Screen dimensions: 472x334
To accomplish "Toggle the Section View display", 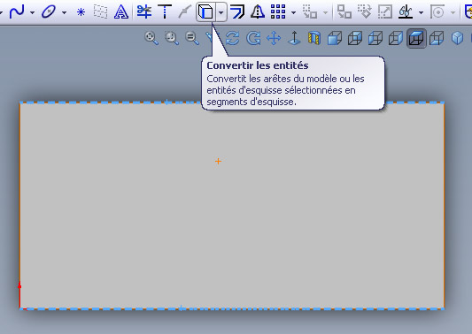I will pyautogui.click(x=314, y=39).
